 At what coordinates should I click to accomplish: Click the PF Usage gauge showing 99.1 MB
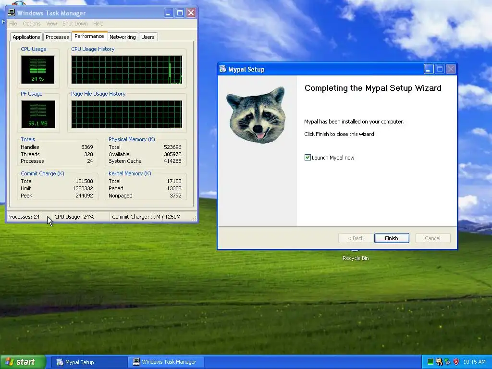(x=38, y=114)
